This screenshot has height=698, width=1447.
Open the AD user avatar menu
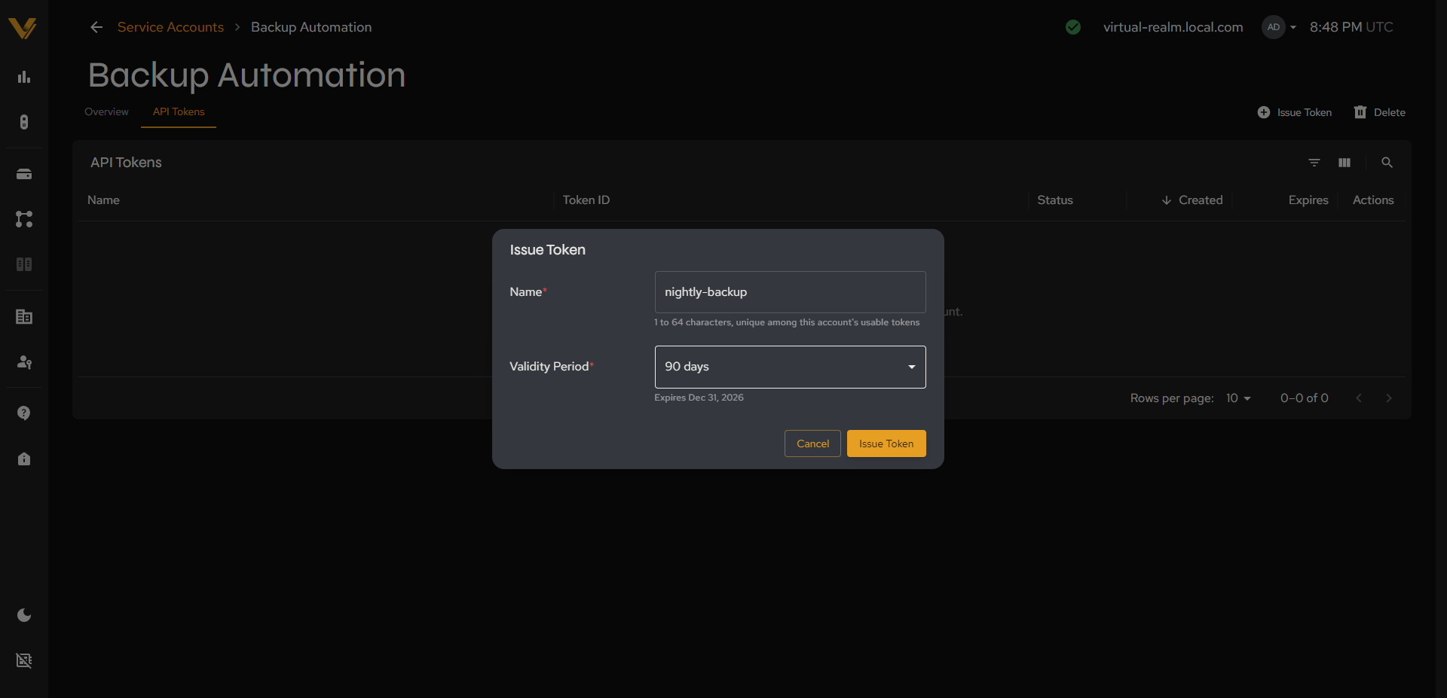(1280, 27)
